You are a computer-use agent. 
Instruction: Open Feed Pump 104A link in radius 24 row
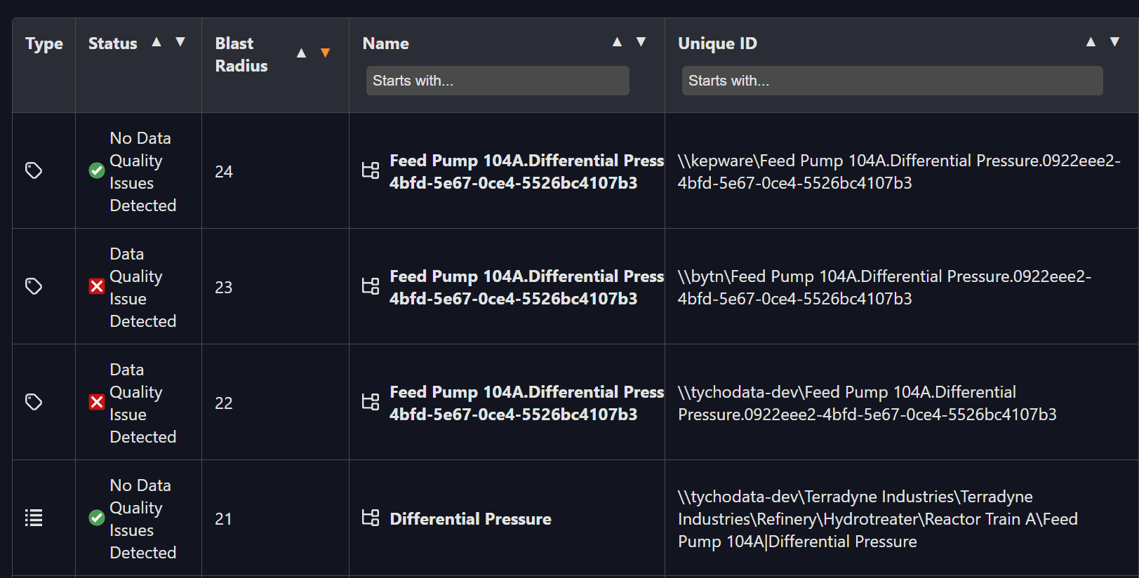click(x=526, y=171)
